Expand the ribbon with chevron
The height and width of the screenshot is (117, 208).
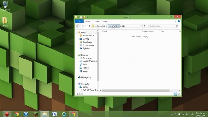(x=176, y=21)
